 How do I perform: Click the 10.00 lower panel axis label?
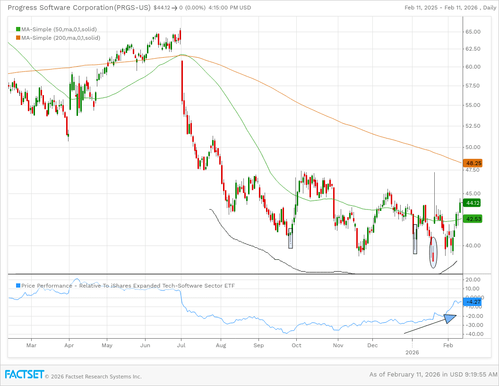[x=473, y=289]
